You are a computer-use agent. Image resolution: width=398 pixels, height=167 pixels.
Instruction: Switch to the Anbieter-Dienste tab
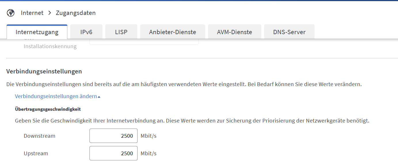pyautogui.click(x=173, y=32)
